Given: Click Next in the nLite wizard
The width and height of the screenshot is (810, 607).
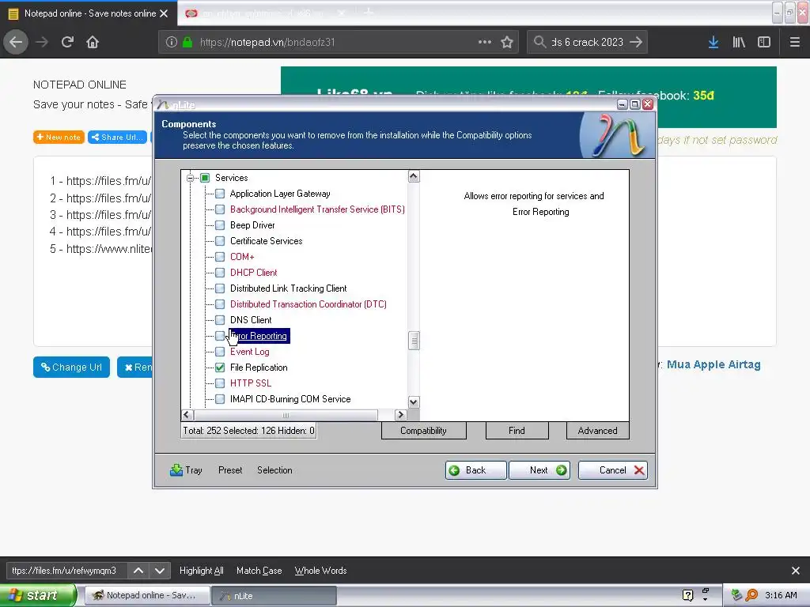Looking at the screenshot, I should point(539,470).
